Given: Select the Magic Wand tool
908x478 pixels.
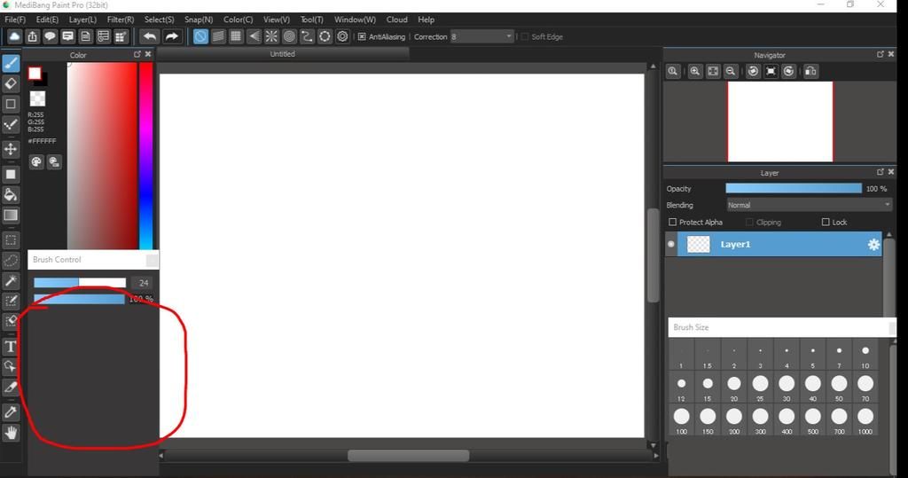Looking at the screenshot, I should click(x=11, y=281).
